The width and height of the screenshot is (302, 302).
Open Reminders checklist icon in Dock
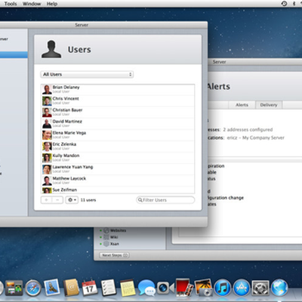[x=109, y=288]
